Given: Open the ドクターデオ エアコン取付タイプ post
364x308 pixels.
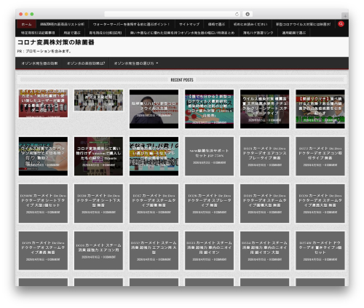Looking at the screenshot, I should tap(320, 156).
